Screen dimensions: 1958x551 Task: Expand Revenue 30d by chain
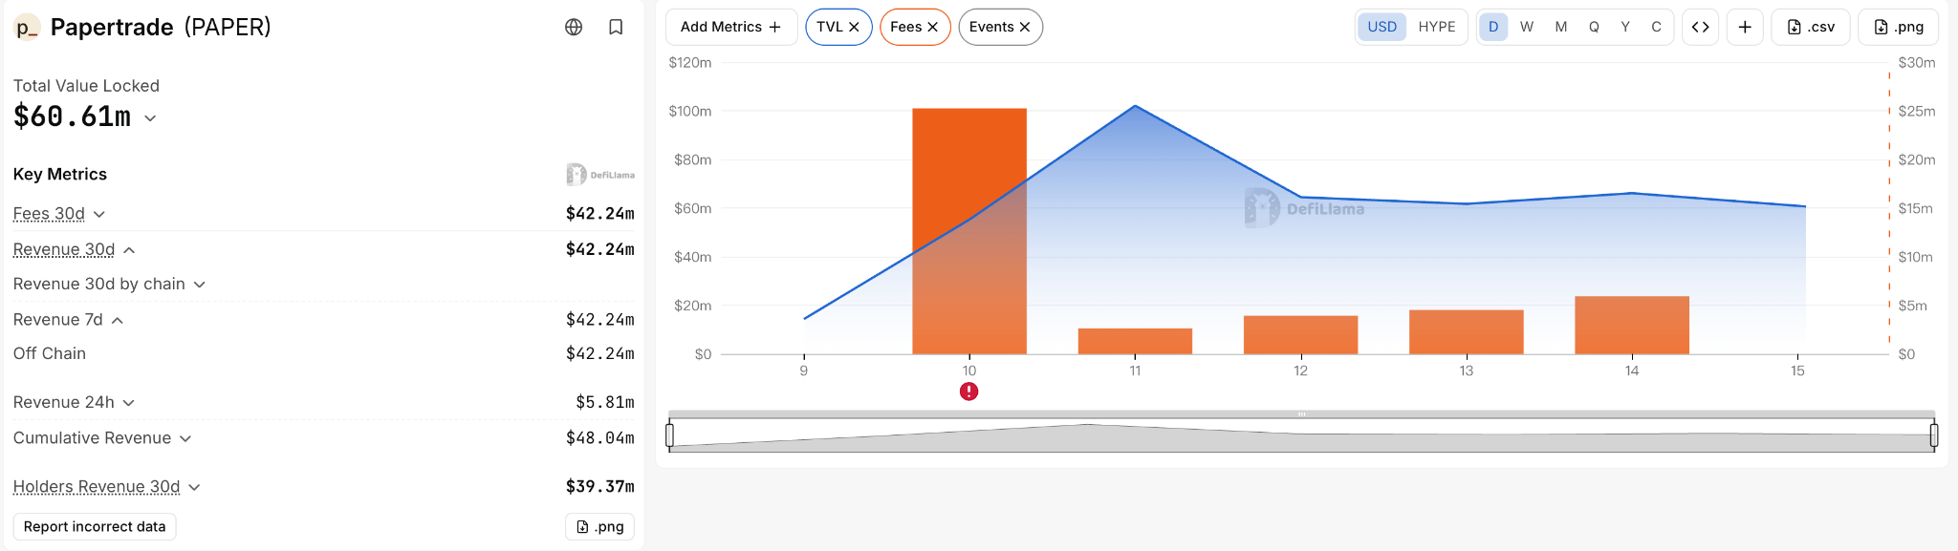(200, 285)
